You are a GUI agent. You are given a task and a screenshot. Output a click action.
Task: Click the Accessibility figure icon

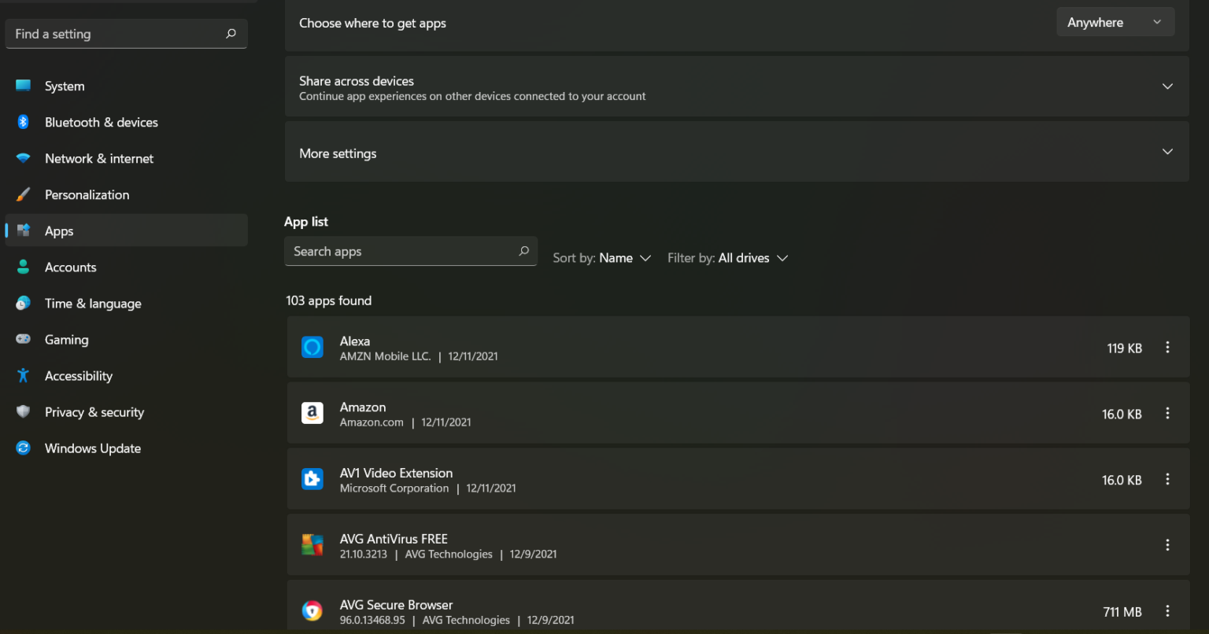24,375
